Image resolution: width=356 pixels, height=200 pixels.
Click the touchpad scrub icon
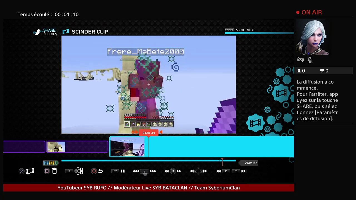[x=144, y=171]
